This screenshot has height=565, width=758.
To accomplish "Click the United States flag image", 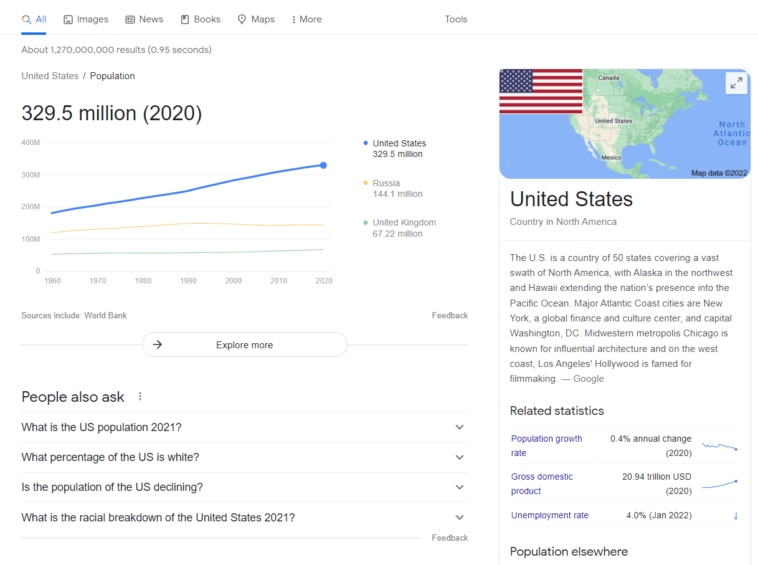I will pyautogui.click(x=541, y=91).
